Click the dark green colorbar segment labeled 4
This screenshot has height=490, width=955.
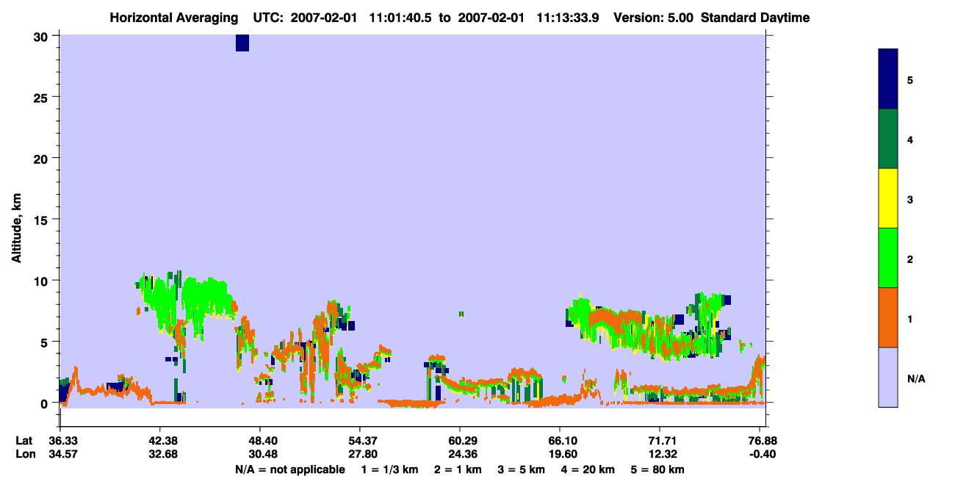(888, 139)
